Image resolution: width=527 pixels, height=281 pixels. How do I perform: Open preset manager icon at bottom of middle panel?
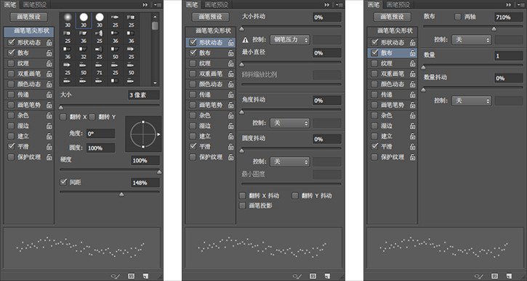pos(313,276)
